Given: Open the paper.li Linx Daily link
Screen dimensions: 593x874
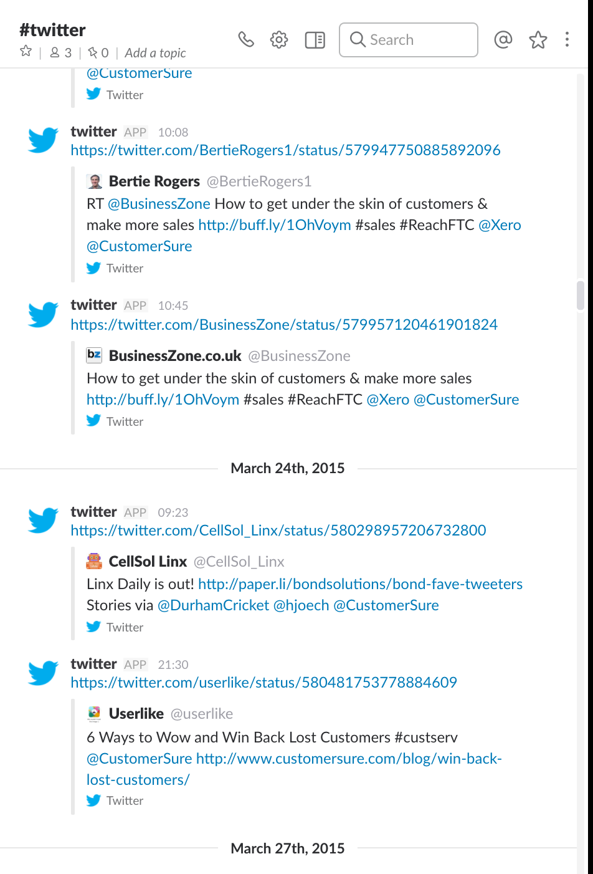Looking at the screenshot, I should tap(359, 584).
